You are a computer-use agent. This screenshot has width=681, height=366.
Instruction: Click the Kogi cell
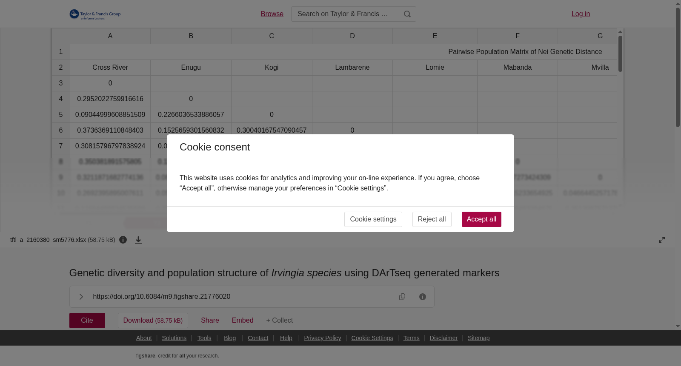click(x=272, y=68)
